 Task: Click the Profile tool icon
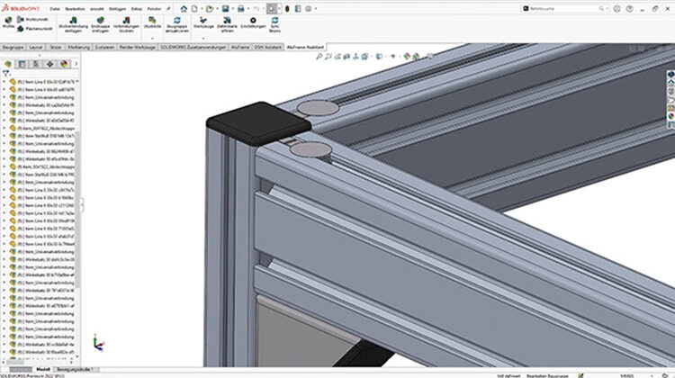tap(8, 22)
